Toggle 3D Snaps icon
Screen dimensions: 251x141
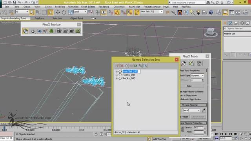tap(111, 12)
